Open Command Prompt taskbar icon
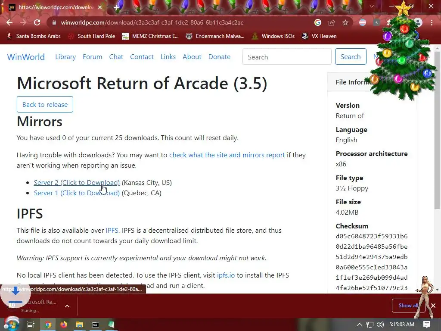441x331 pixels. tap(96, 325)
